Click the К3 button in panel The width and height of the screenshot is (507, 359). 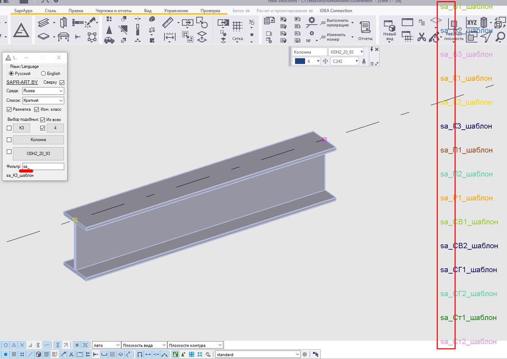tap(22, 128)
